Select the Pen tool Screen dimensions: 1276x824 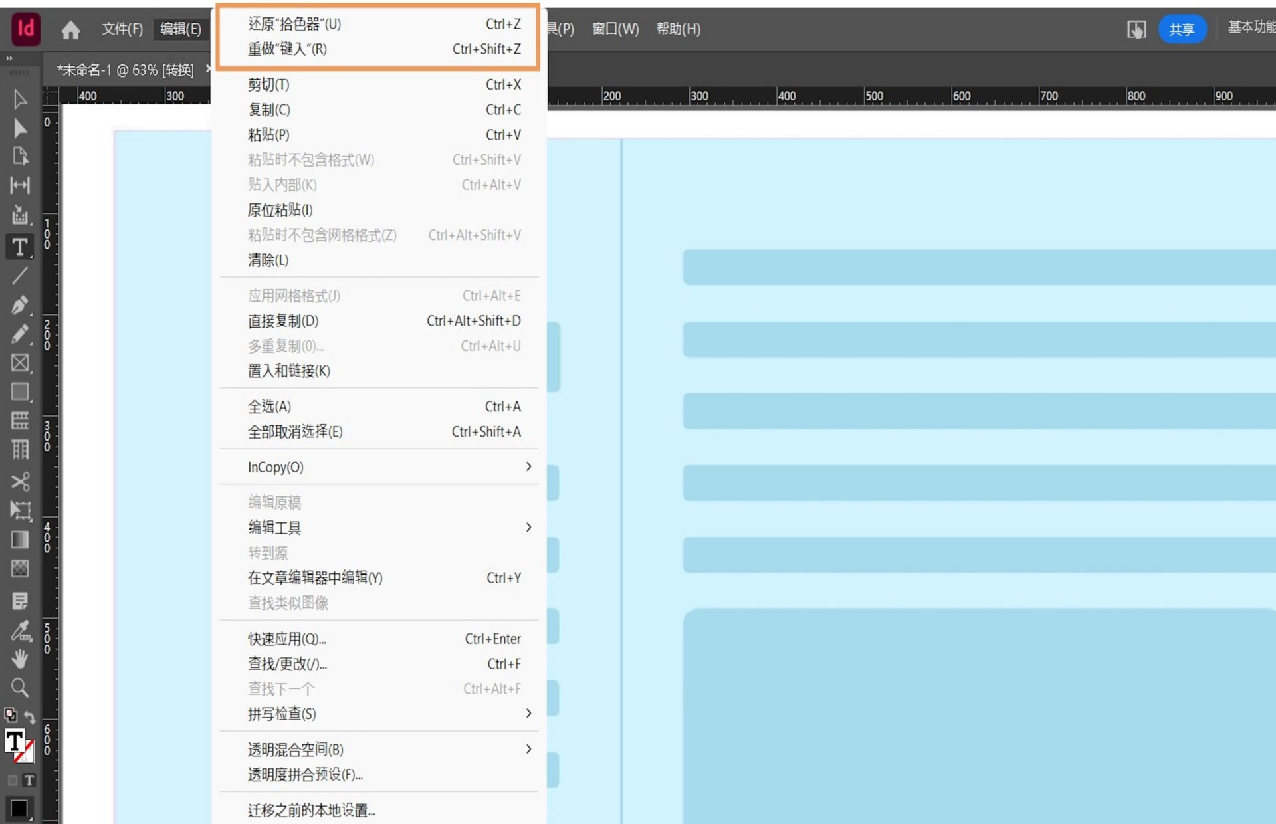[x=19, y=305]
